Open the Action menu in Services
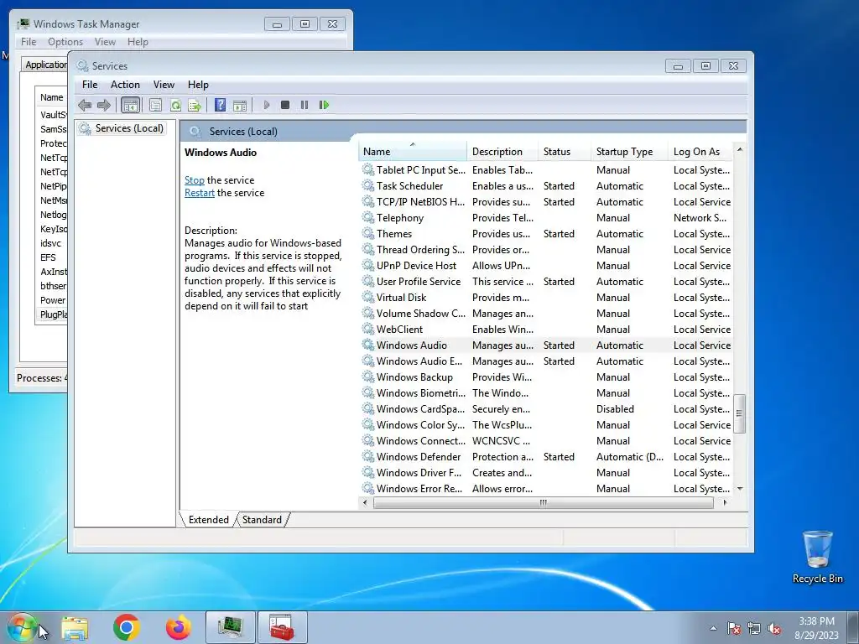 (125, 85)
